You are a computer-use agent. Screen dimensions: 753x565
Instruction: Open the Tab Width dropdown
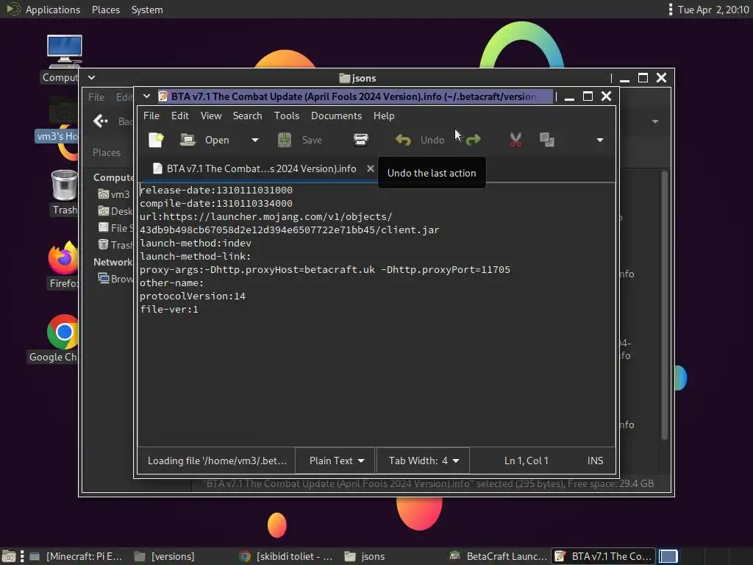[x=424, y=461]
